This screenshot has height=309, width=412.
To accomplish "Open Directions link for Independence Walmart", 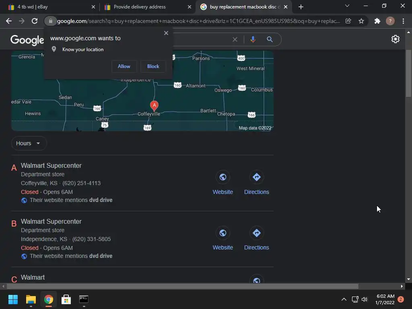I will tap(256, 247).
